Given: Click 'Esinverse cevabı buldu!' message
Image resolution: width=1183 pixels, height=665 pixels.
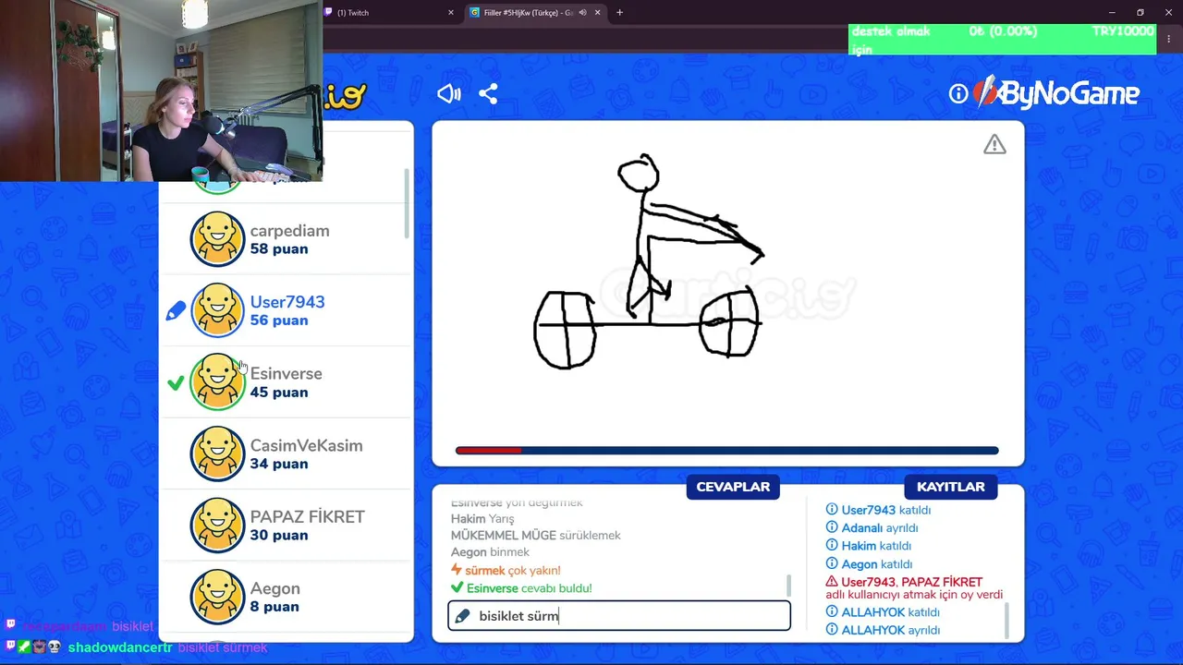Looking at the screenshot, I should (521, 588).
